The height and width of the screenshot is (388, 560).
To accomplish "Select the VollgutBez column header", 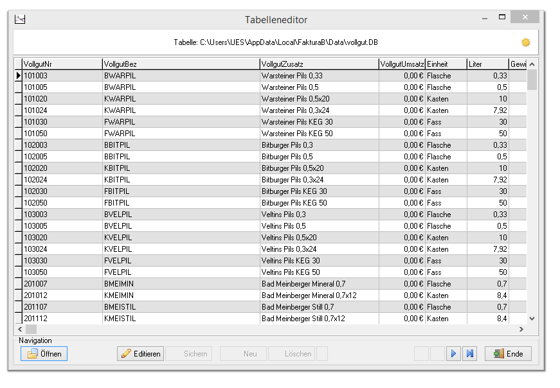I will coord(181,64).
